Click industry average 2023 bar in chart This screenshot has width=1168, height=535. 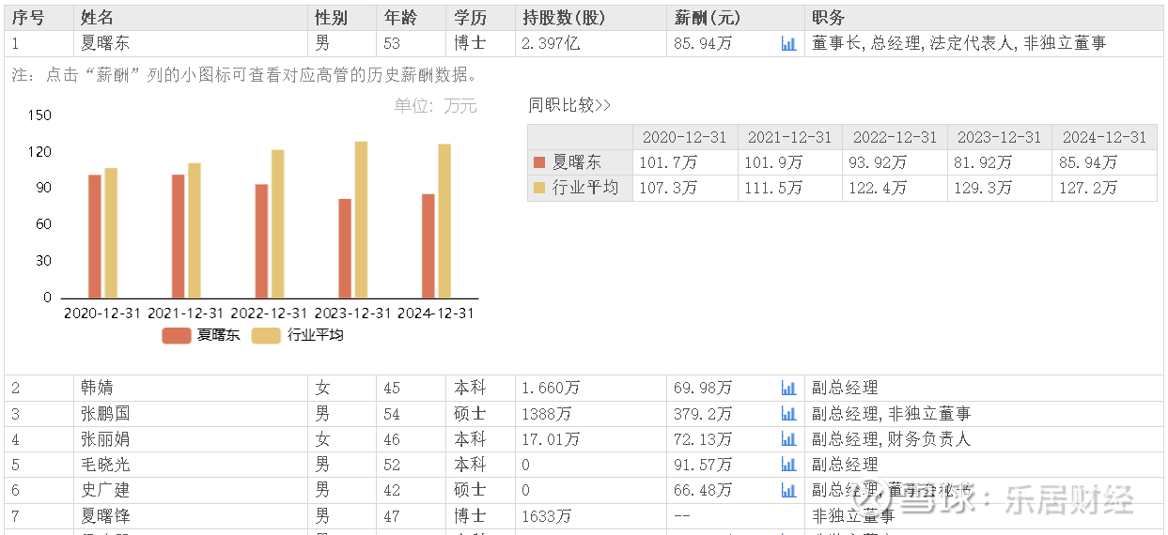[361, 220]
